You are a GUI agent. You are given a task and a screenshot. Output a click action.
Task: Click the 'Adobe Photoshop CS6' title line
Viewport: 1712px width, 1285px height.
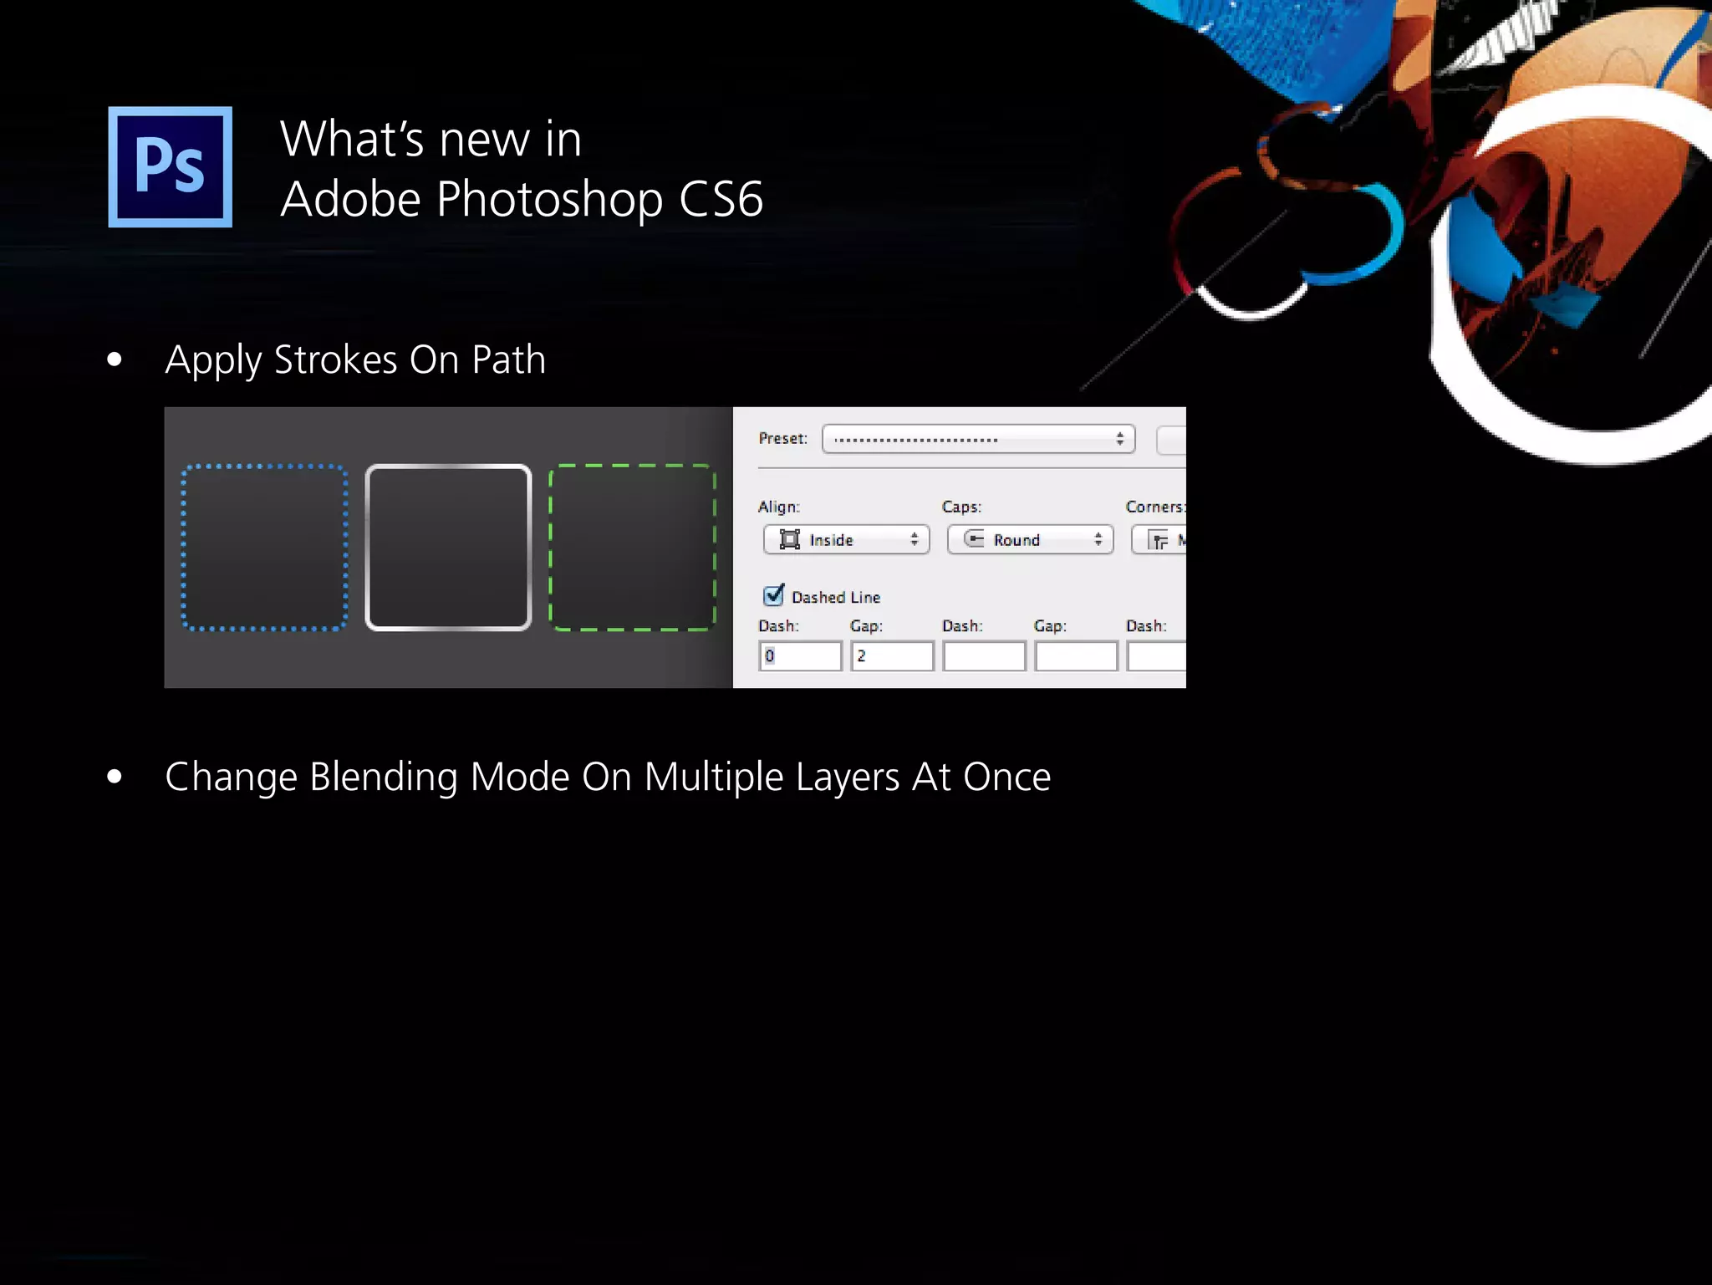pyautogui.click(x=522, y=200)
